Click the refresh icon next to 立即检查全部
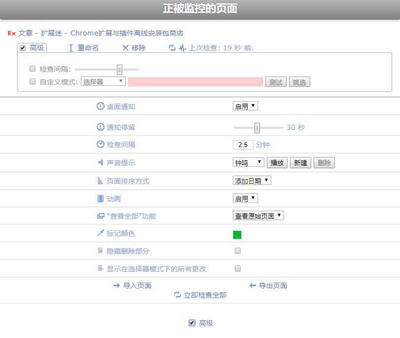The height and width of the screenshot is (338, 400). click(176, 295)
